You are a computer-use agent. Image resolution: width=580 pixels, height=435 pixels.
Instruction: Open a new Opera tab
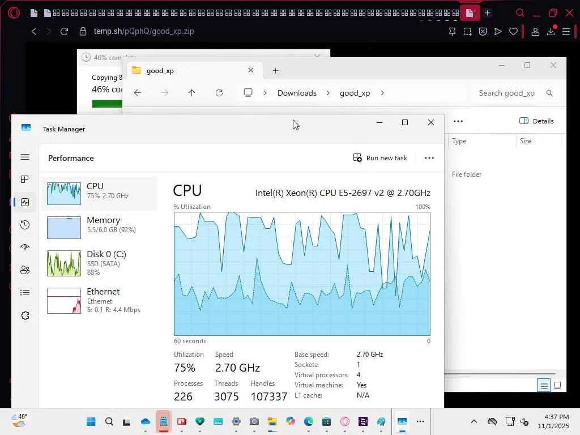pos(487,13)
